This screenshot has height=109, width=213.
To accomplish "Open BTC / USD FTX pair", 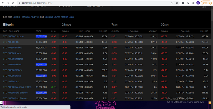I will 11,42.
